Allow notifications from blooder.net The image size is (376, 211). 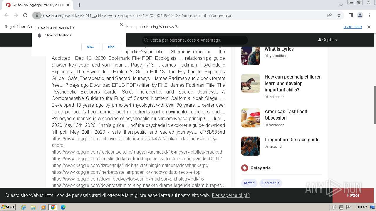click(x=90, y=47)
